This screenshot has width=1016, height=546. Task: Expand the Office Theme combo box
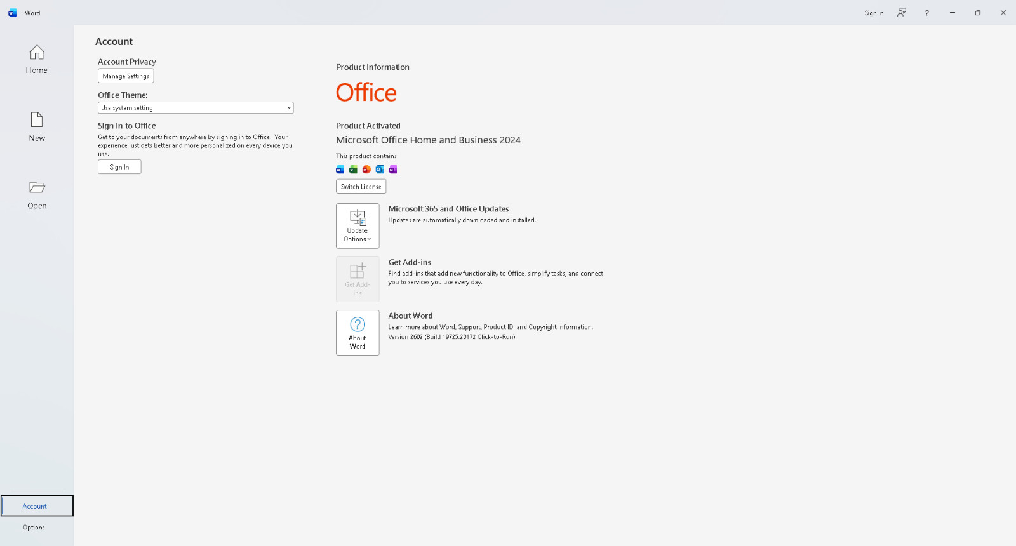click(196, 108)
